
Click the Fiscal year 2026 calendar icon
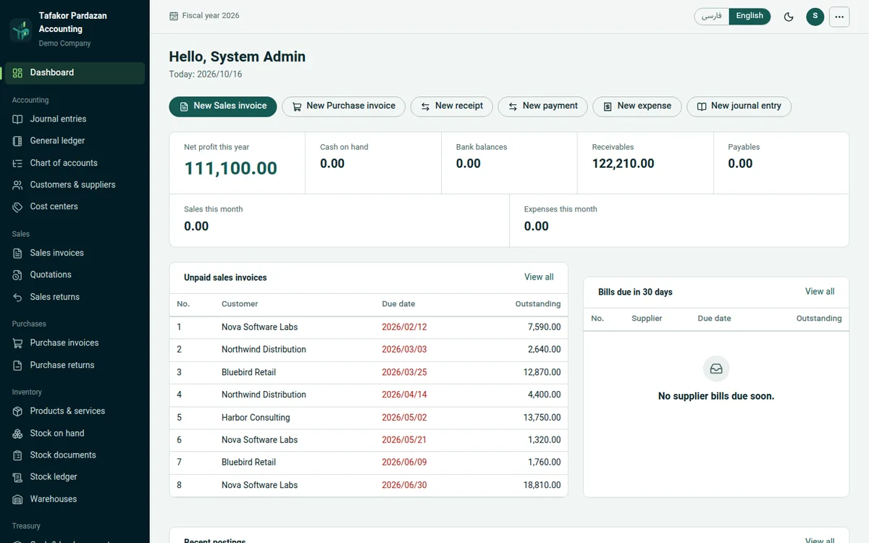174,16
